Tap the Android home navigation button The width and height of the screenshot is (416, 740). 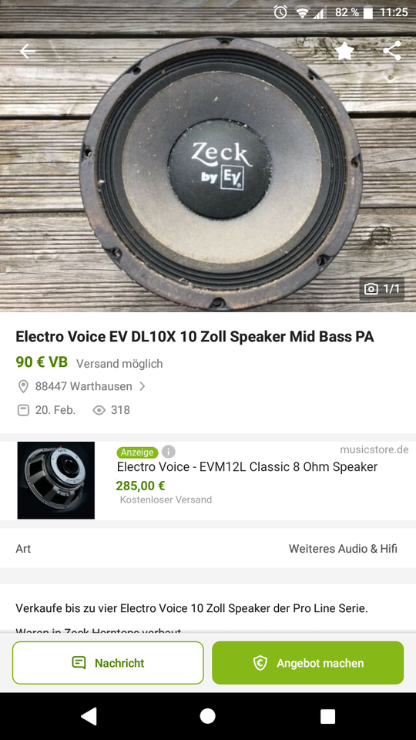[207, 716]
